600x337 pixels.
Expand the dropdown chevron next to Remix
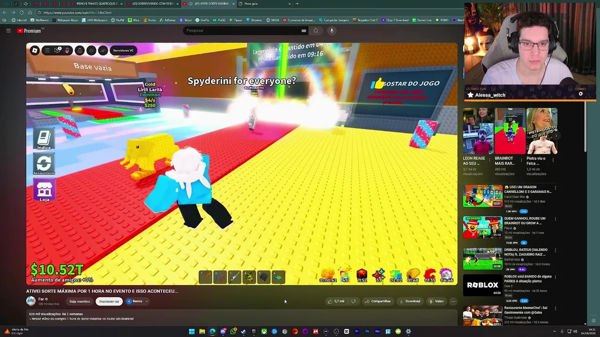coord(147,301)
